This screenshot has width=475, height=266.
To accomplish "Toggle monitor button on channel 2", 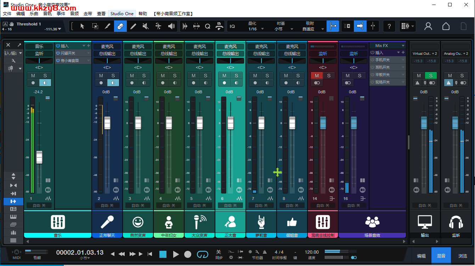I will click(x=113, y=83).
